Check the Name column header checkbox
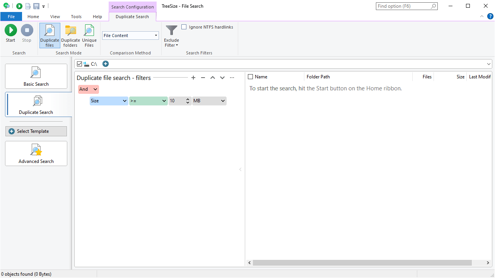 250,76
